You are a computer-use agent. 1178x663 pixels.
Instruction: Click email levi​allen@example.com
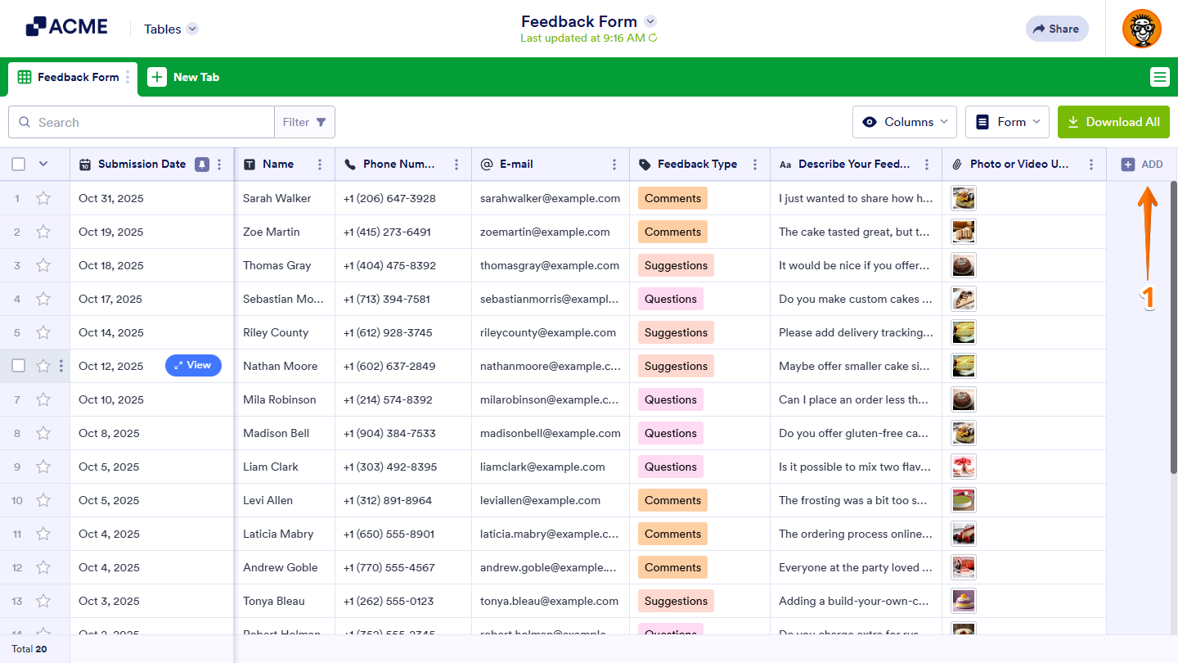point(541,500)
